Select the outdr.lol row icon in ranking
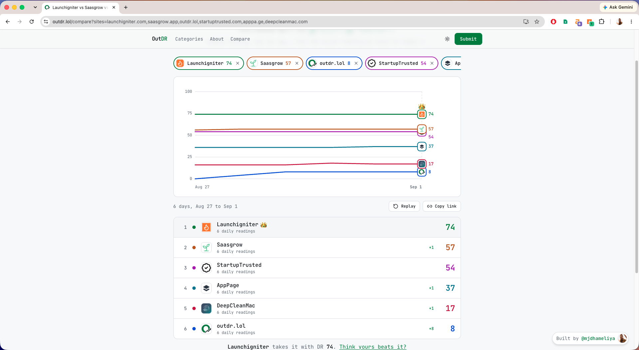The image size is (639, 350). click(206, 329)
